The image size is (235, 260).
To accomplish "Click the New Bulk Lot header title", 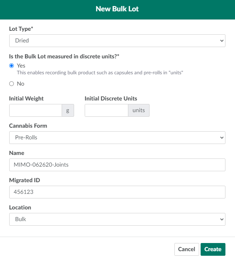I will coord(117,9).
